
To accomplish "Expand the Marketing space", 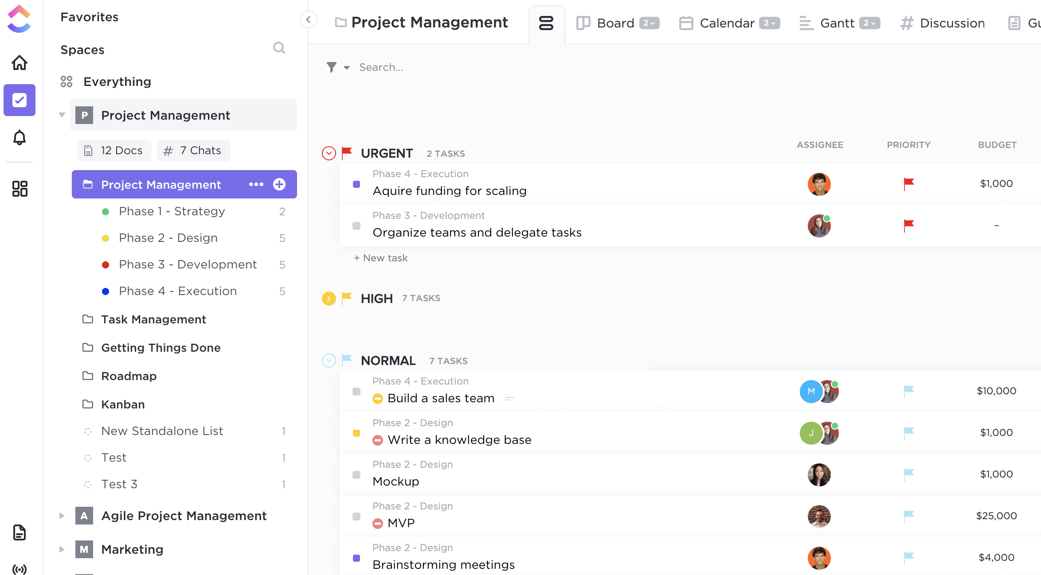I will (63, 549).
